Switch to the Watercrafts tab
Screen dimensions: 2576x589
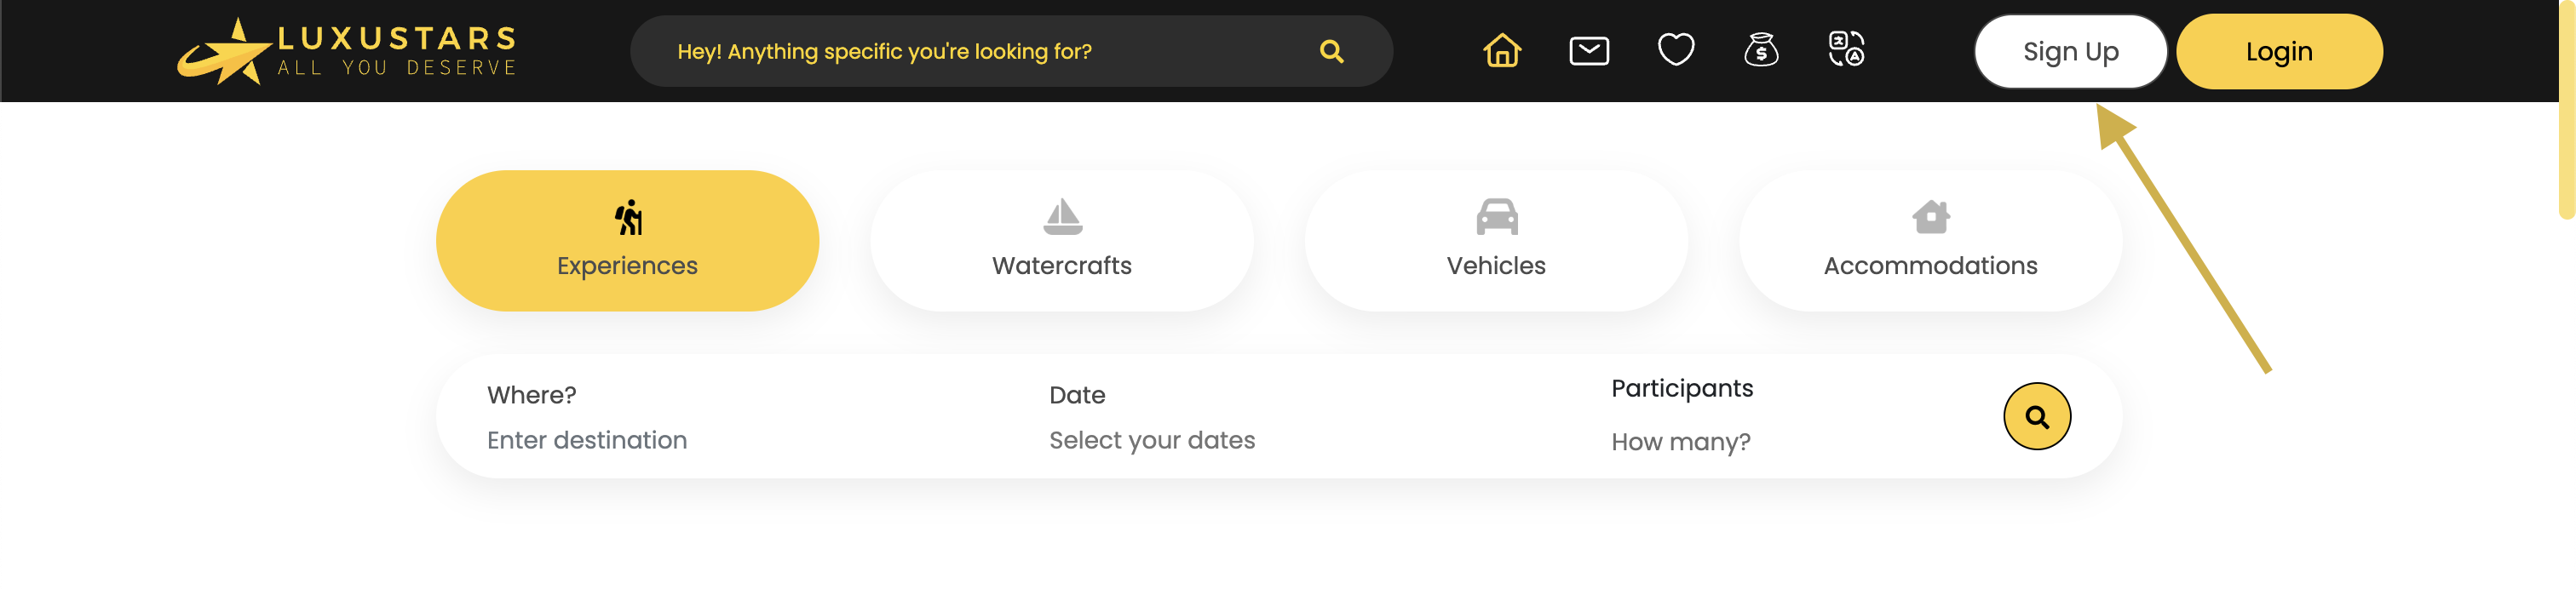pos(1062,241)
